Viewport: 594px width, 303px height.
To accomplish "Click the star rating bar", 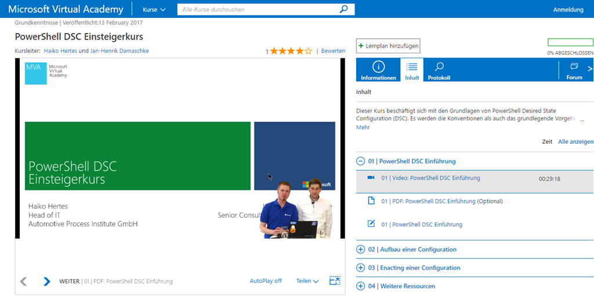I will (x=291, y=51).
